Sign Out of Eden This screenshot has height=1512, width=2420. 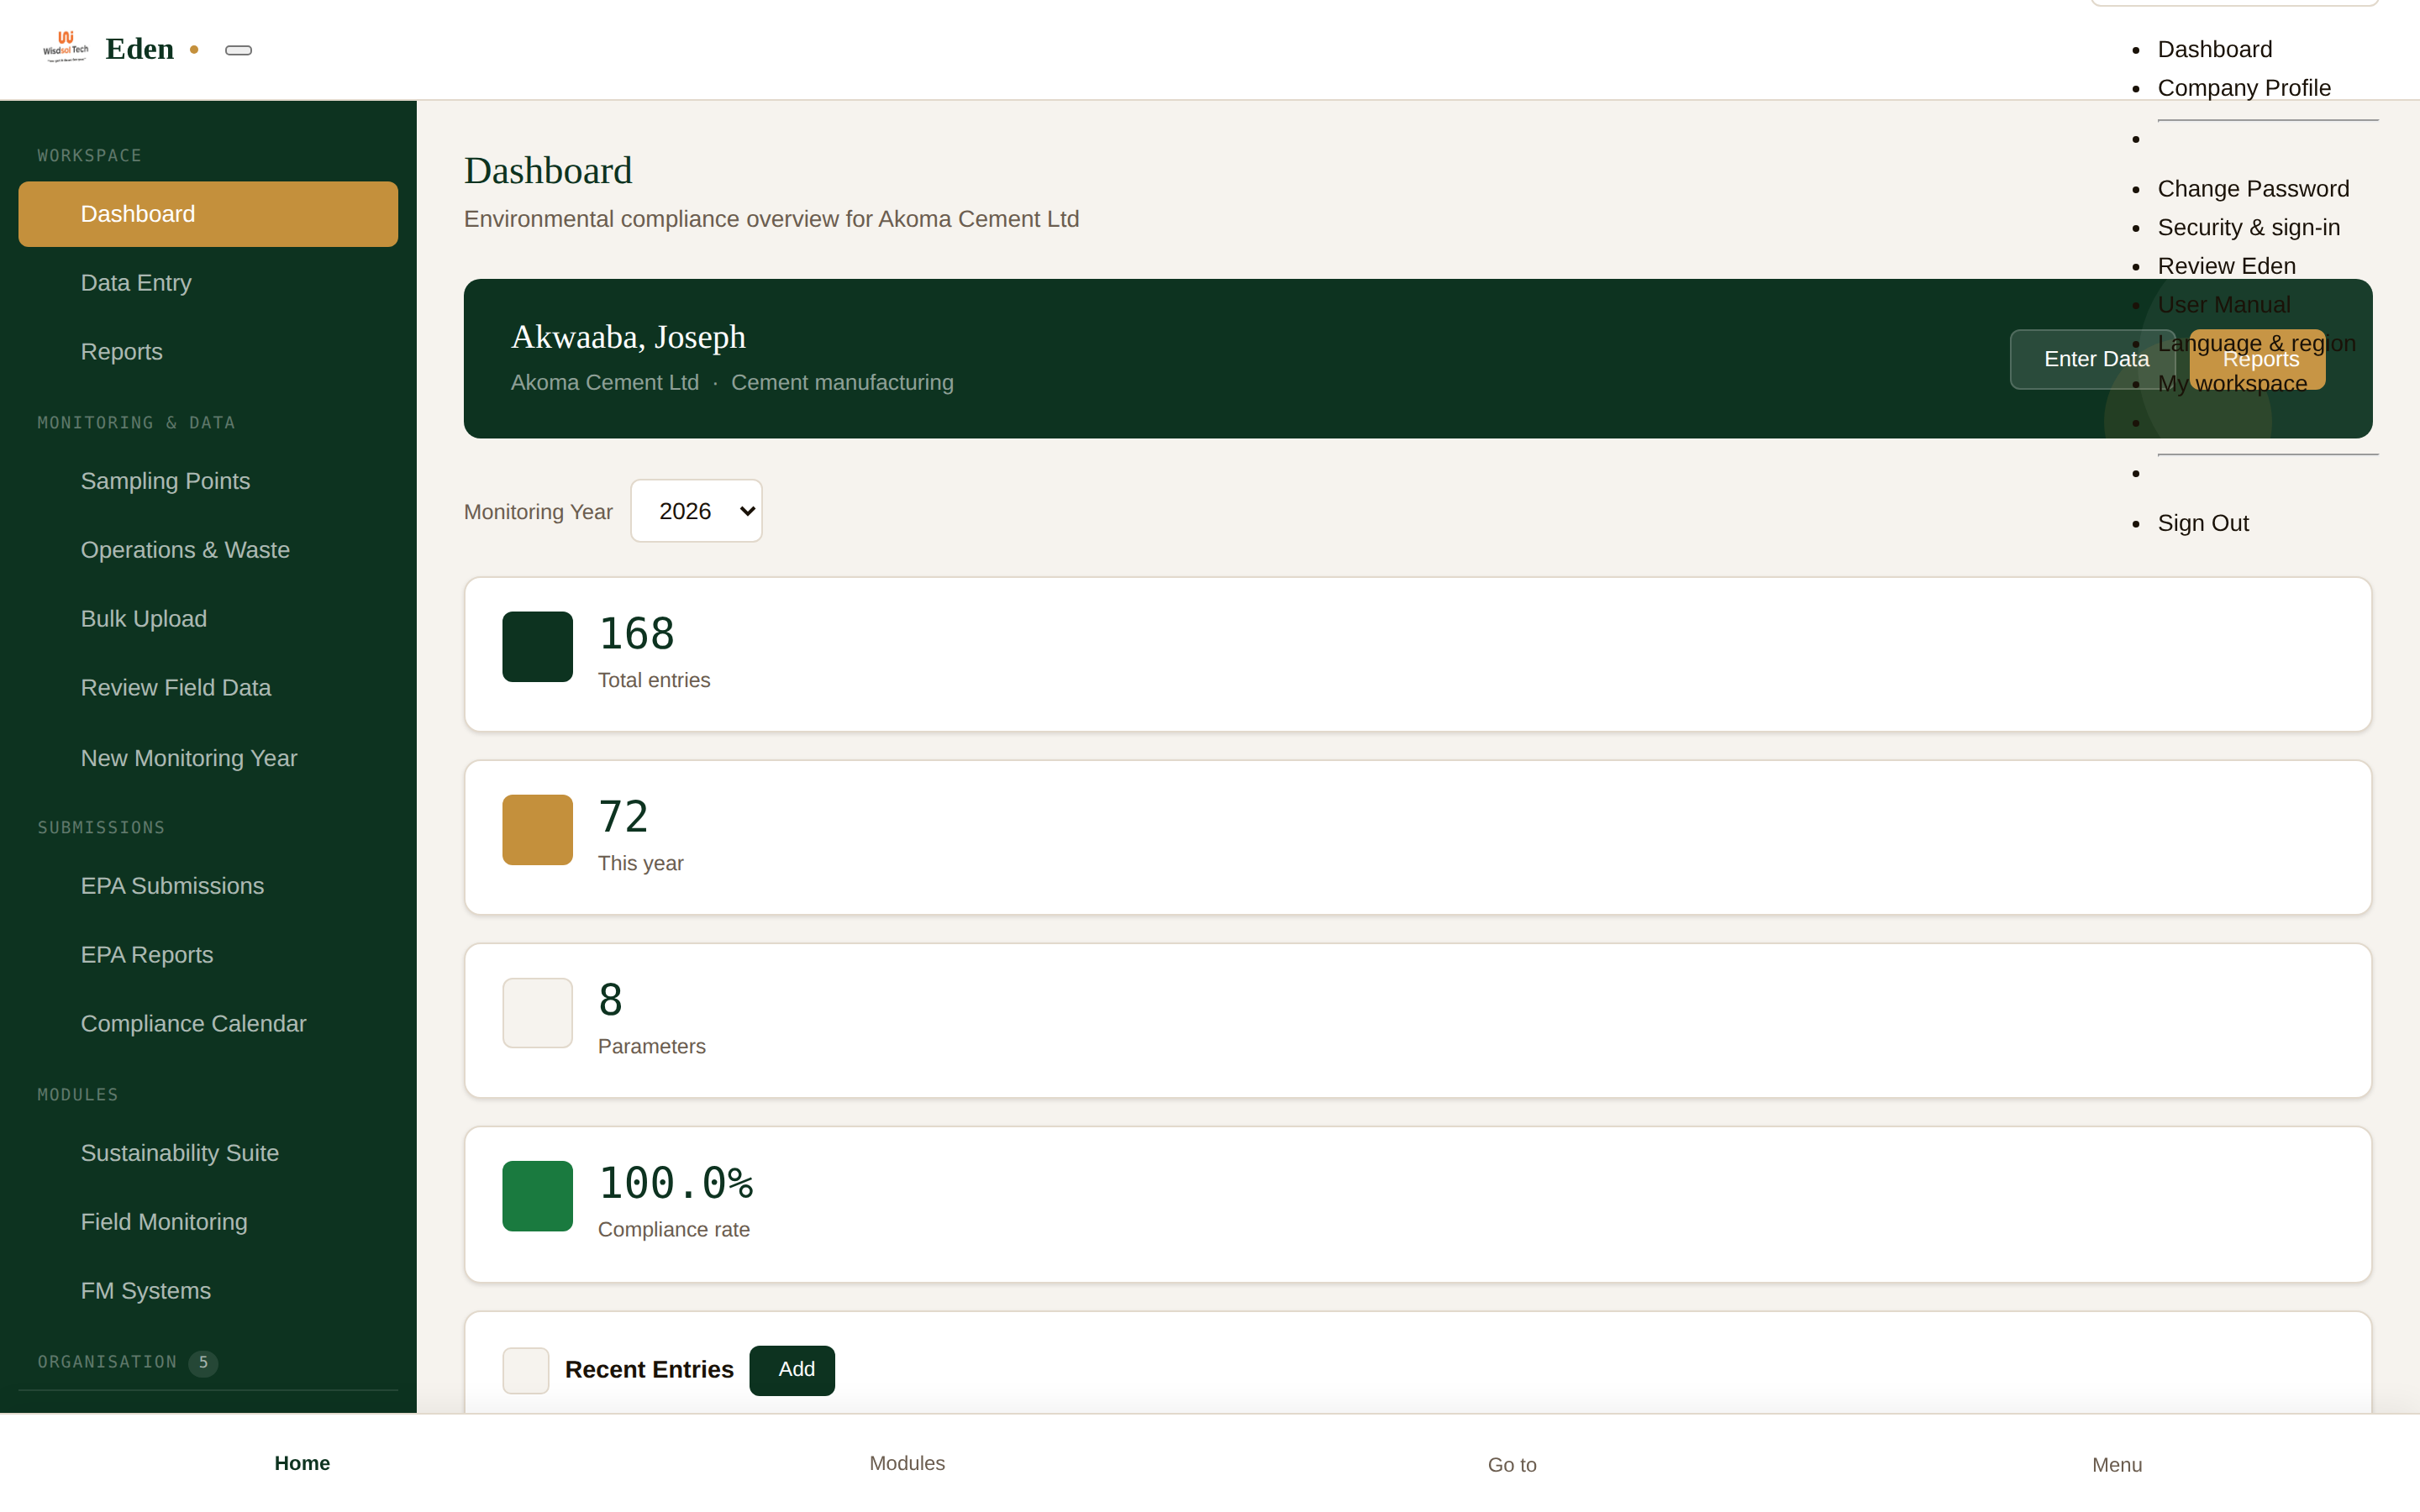(2202, 523)
